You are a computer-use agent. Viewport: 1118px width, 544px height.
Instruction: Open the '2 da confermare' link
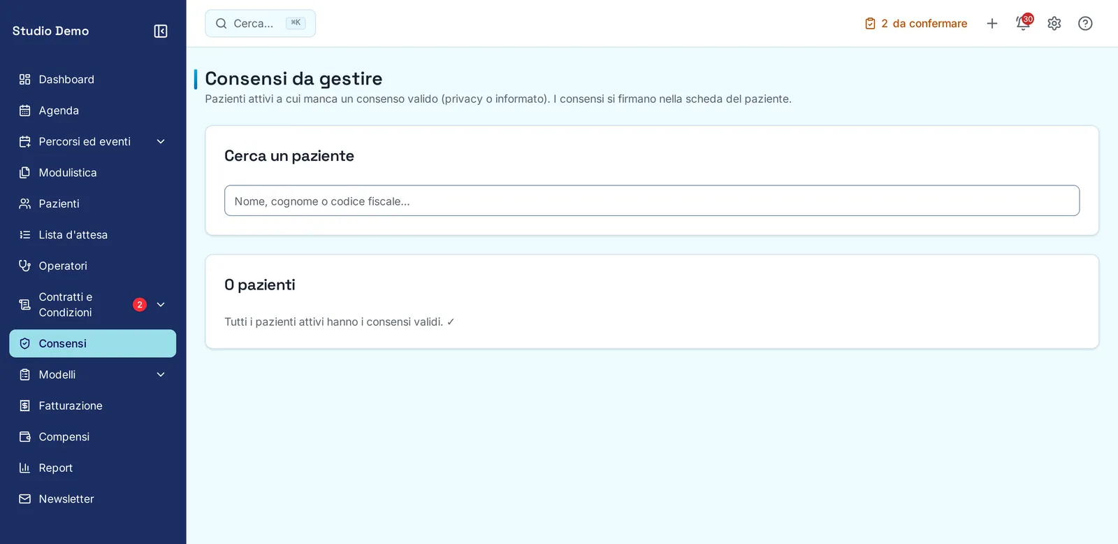click(x=916, y=24)
